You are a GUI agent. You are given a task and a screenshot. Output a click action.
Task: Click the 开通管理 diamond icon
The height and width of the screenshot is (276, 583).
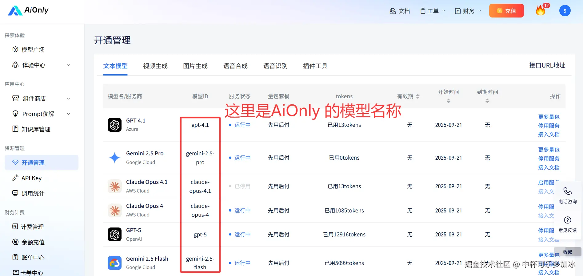click(x=15, y=162)
